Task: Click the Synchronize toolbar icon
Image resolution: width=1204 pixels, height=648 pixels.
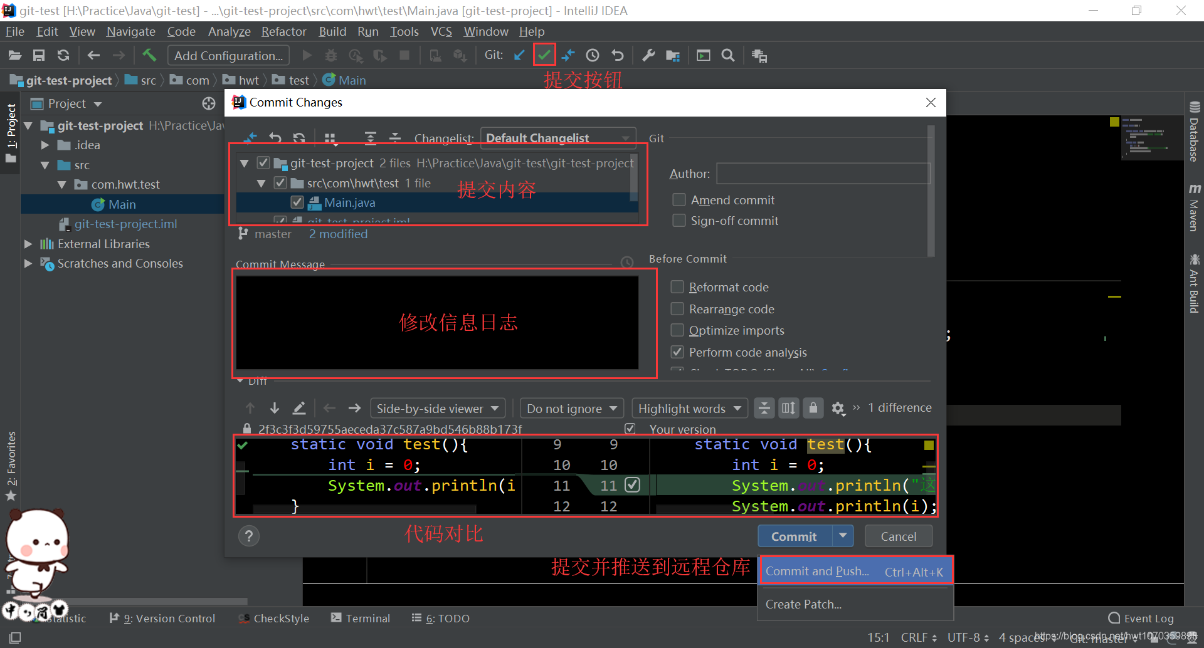Action: coord(63,56)
